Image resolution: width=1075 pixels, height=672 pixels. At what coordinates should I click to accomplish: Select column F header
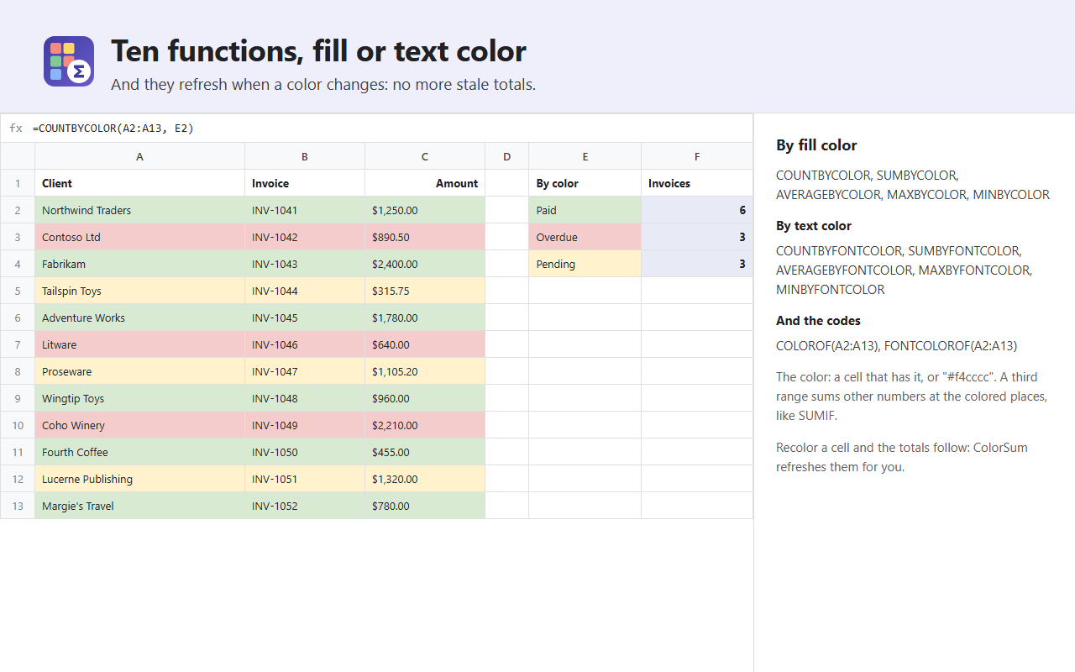697,156
